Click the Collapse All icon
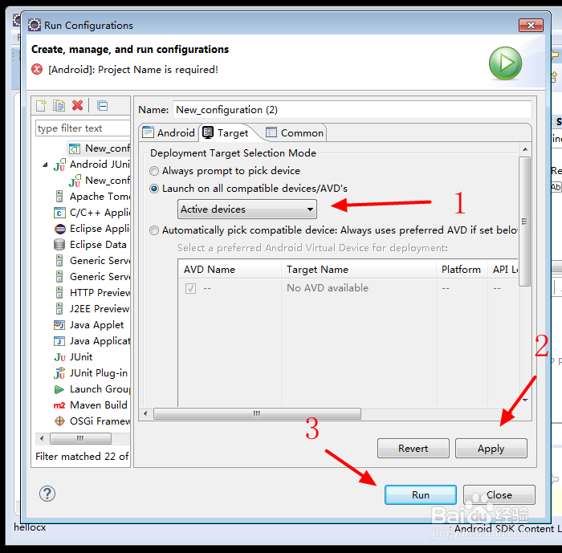Image resolution: width=562 pixels, height=553 pixels. (x=103, y=106)
